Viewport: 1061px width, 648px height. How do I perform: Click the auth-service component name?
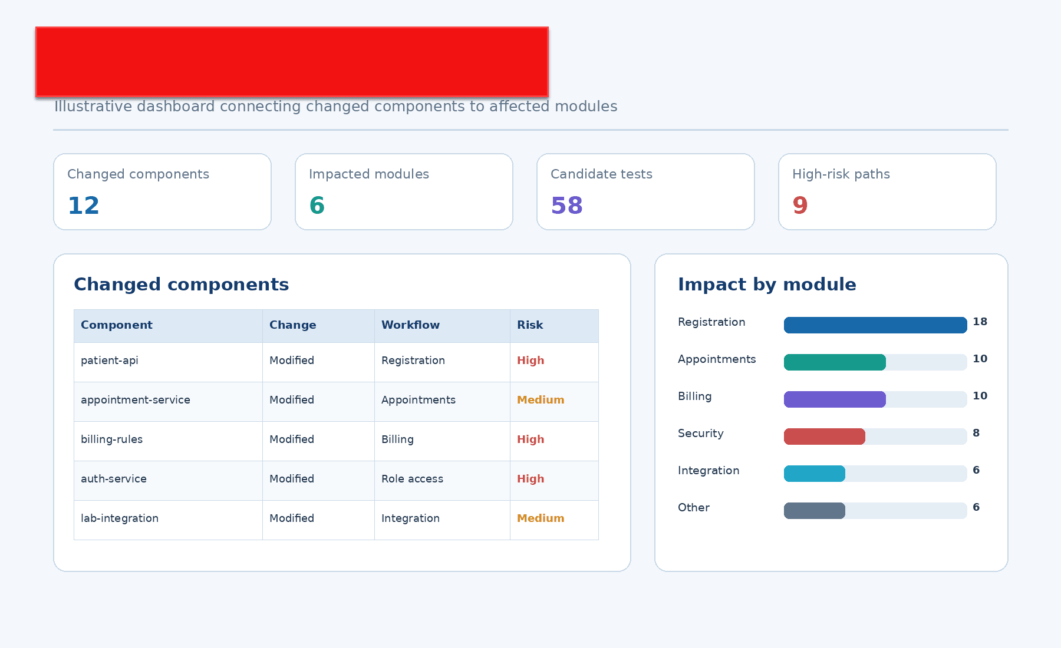pos(114,478)
